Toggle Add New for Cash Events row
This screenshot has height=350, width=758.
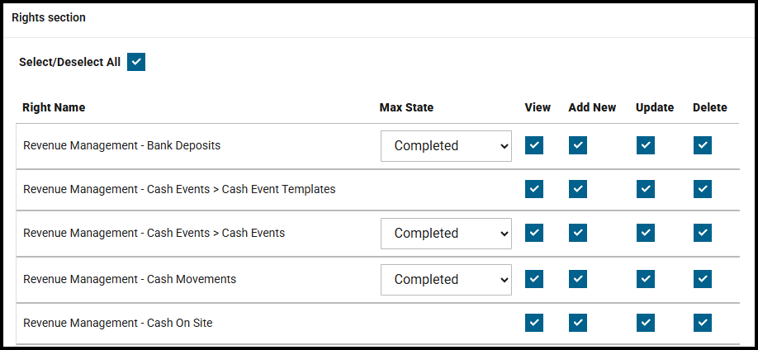[x=578, y=233]
